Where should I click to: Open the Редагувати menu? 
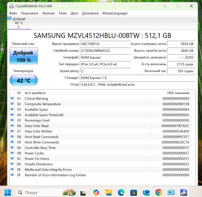coord(30,13)
